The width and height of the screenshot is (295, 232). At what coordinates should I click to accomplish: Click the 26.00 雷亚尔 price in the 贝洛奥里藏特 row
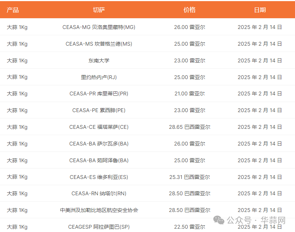[189, 27]
